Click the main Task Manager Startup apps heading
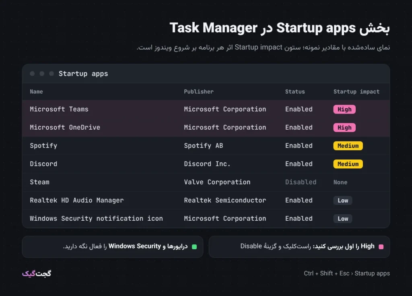The height and width of the screenshot is (296, 412). coord(280,28)
